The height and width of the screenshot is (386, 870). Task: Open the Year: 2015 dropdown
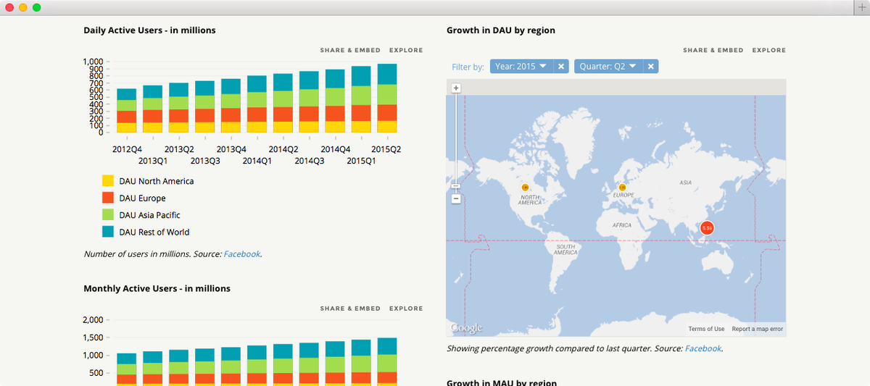click(x=521, y=67)
